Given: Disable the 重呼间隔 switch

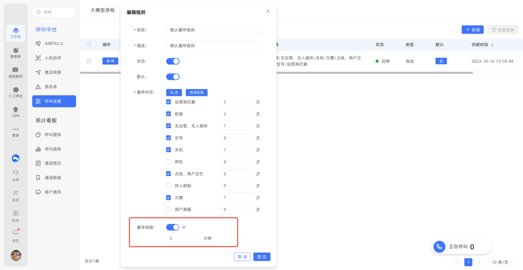Looking at the screenshot, I should 173,227.
